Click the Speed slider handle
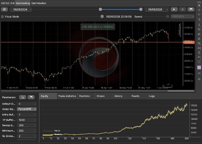The image size is (202, 144). click(x=168, y=16)
